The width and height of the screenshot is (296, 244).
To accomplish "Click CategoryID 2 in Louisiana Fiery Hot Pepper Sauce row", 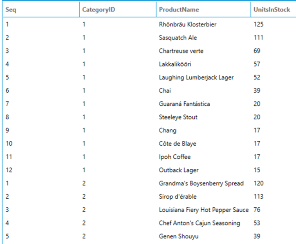I will pyautogui.click(x=84, y=210).
